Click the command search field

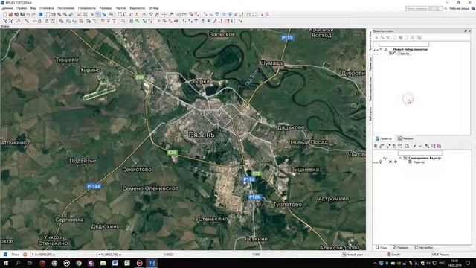[x=424, y=8]
